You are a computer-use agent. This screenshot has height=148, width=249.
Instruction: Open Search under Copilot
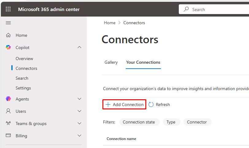point(22,78)
